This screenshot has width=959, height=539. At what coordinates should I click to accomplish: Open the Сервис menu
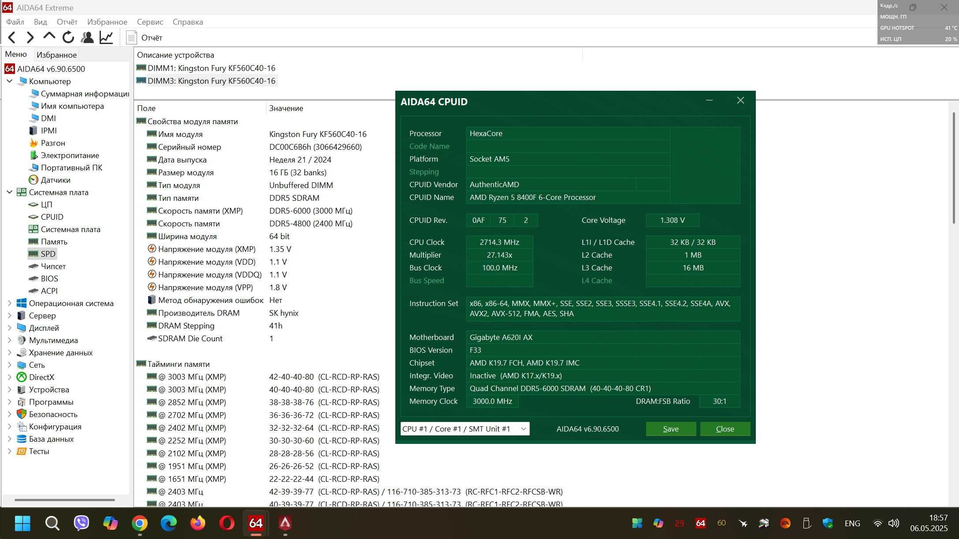pos(150,22)
